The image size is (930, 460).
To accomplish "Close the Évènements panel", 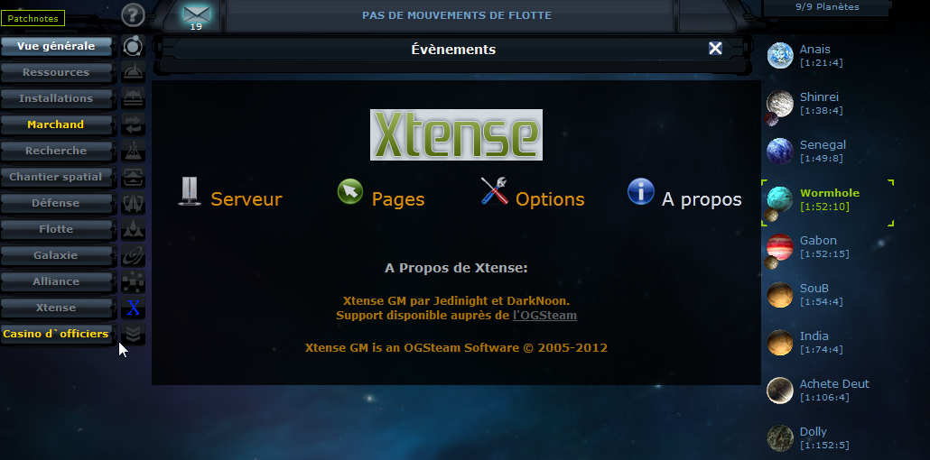I will 715,49.
